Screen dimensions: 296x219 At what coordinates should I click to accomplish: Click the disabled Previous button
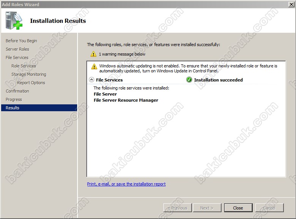[177, 208]
